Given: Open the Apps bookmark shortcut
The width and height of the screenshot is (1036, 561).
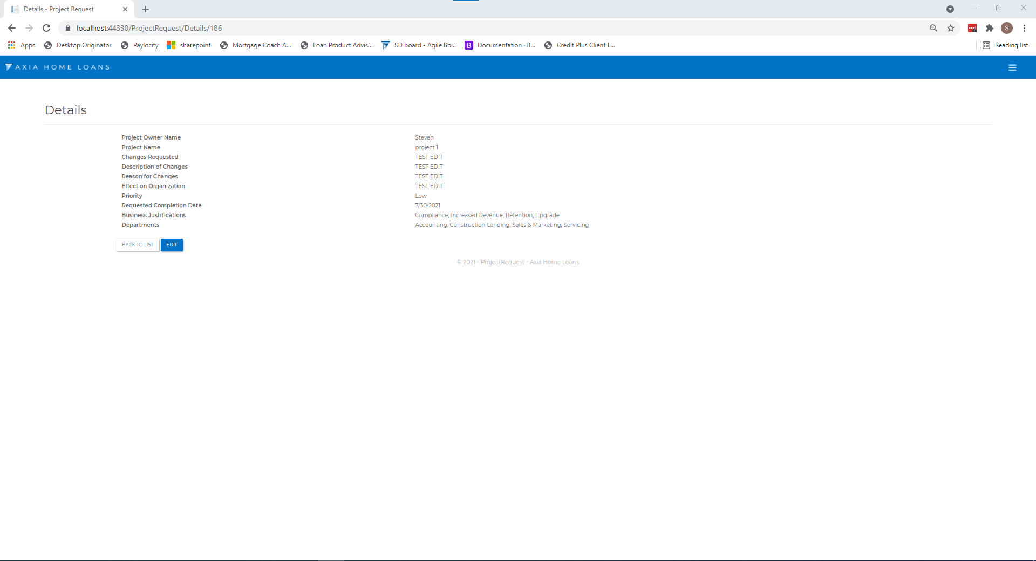Looking at the screenshot, I should click(x=22, y=45).
